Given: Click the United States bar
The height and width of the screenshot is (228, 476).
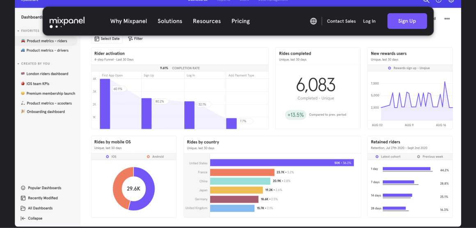Looking at the screenshot, I should 282,163.
